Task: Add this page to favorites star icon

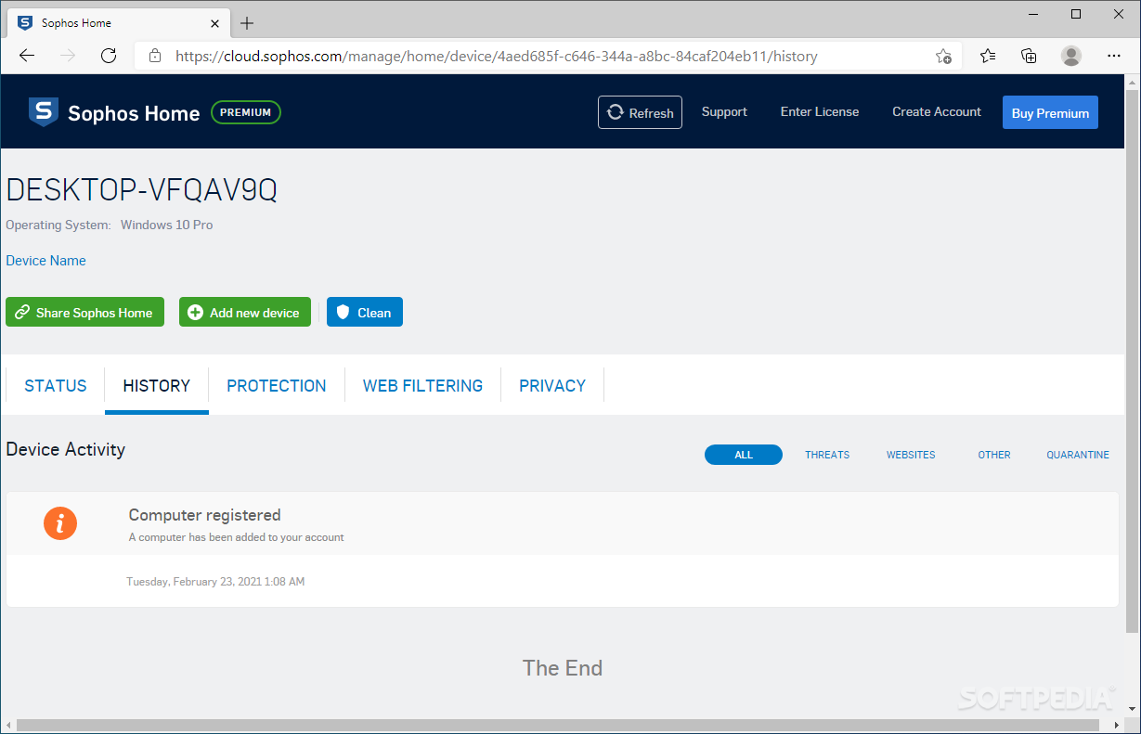Action: click(943, 56)
